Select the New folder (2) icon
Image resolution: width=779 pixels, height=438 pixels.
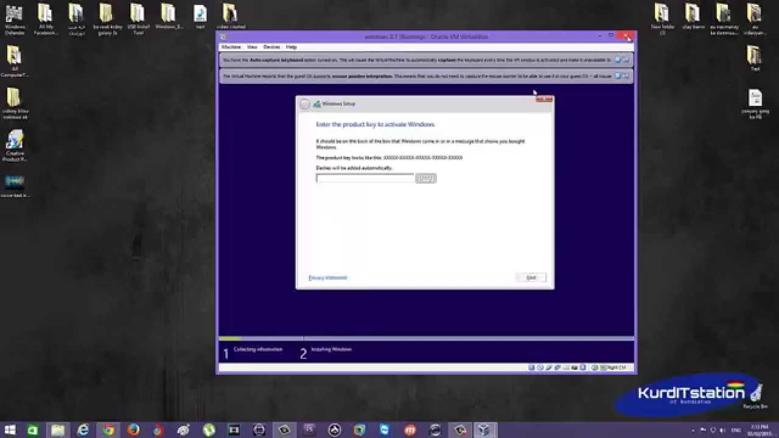coord(662,19)
